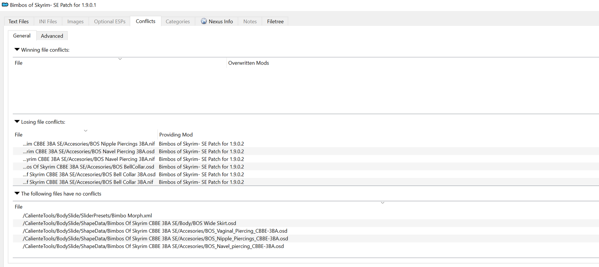599x267 pixels.
Task: Sort by Overwritten Mods column header
Action: [249, 63]
